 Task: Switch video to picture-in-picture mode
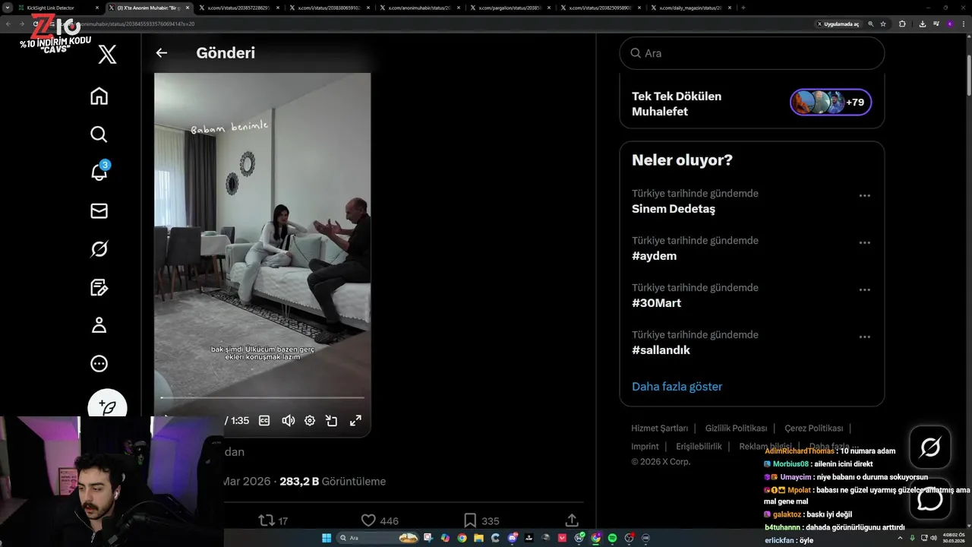click(332, 420)
